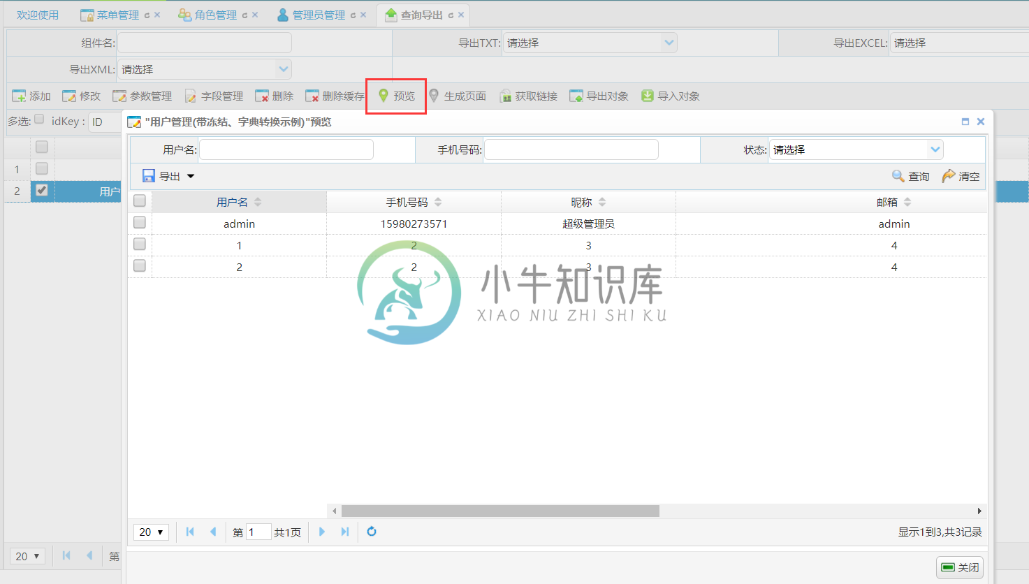
Task: Close the 查询导出 tab
Action: pos(461,15)
